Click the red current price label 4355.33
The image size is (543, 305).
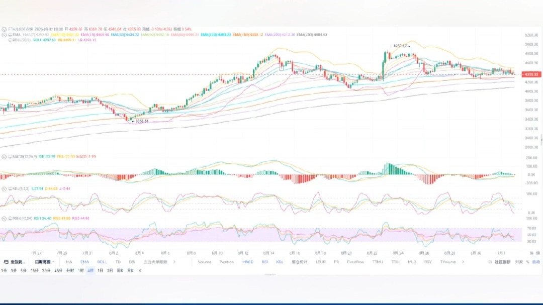(532, 74)
